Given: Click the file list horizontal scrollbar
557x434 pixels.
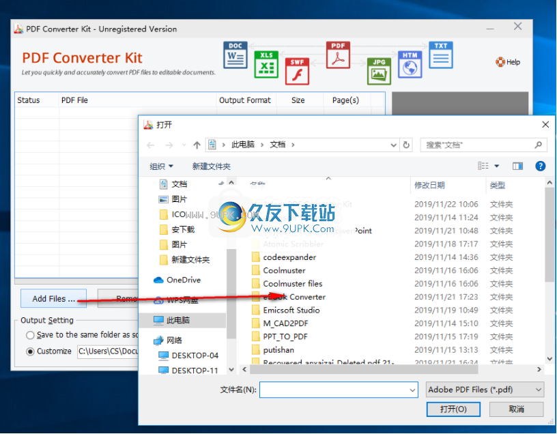Looking at the screenshot, I should click(x=364, y=369).
